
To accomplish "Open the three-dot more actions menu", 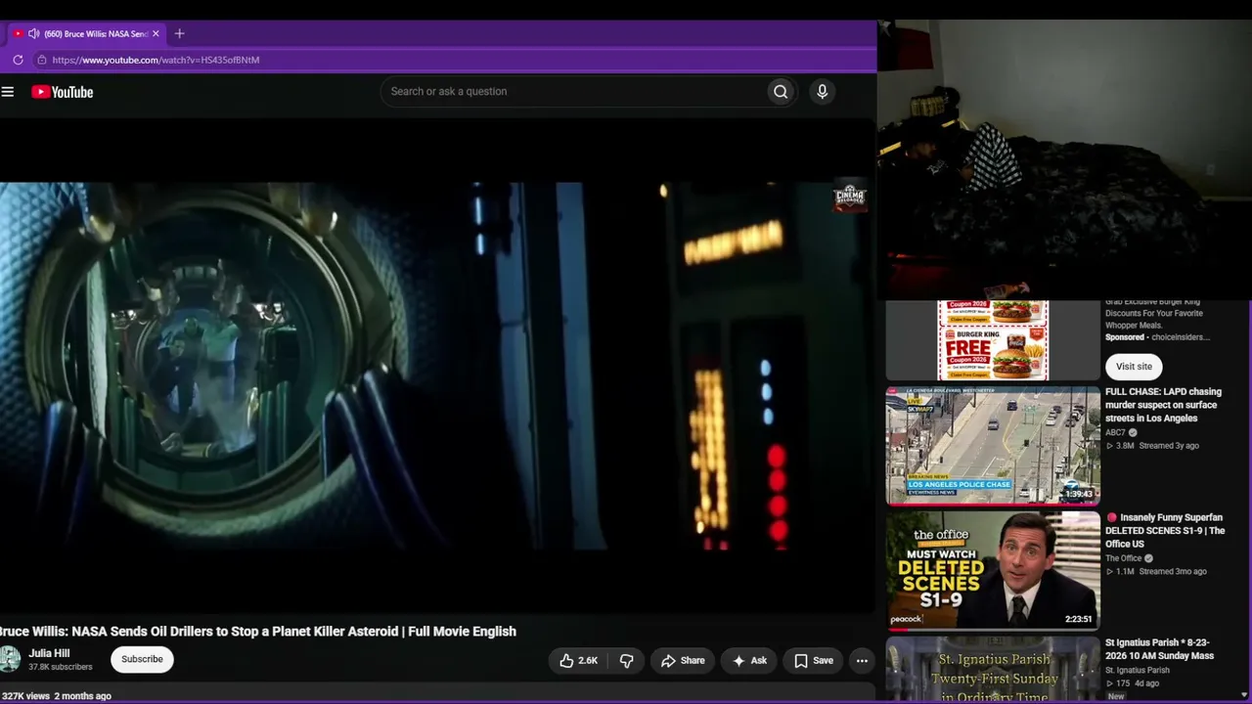I will tap(862, 661).
